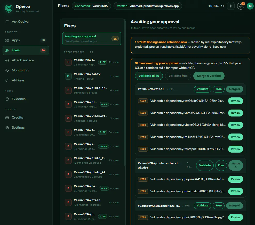Open repository Varun369A/sahay

coord(92,76)
